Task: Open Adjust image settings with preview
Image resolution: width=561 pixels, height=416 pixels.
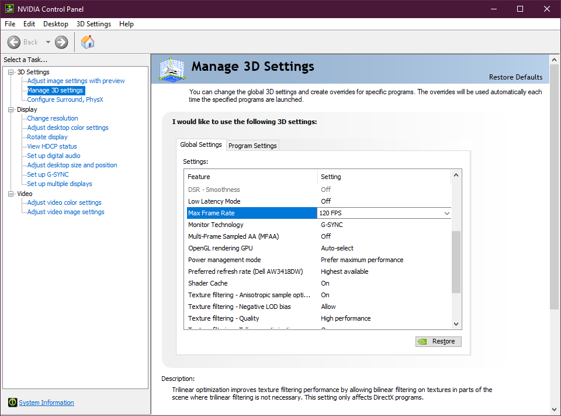Action: (x=76, y=81)
